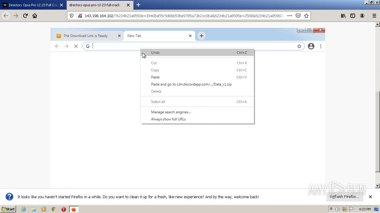Image resolution: width=380 pixels, height=213 pixels.
Task: Close the Directory Opus Pro tab
Action: click(61, 5)
